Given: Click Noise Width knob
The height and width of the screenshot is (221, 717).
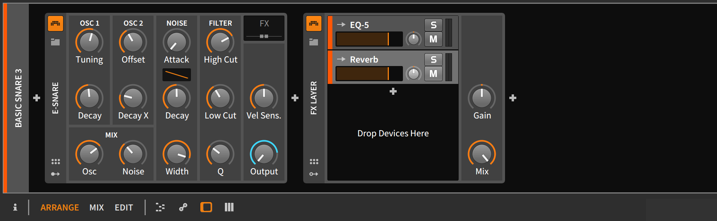Looking at the screenshot, I should (x=177, y=154).
